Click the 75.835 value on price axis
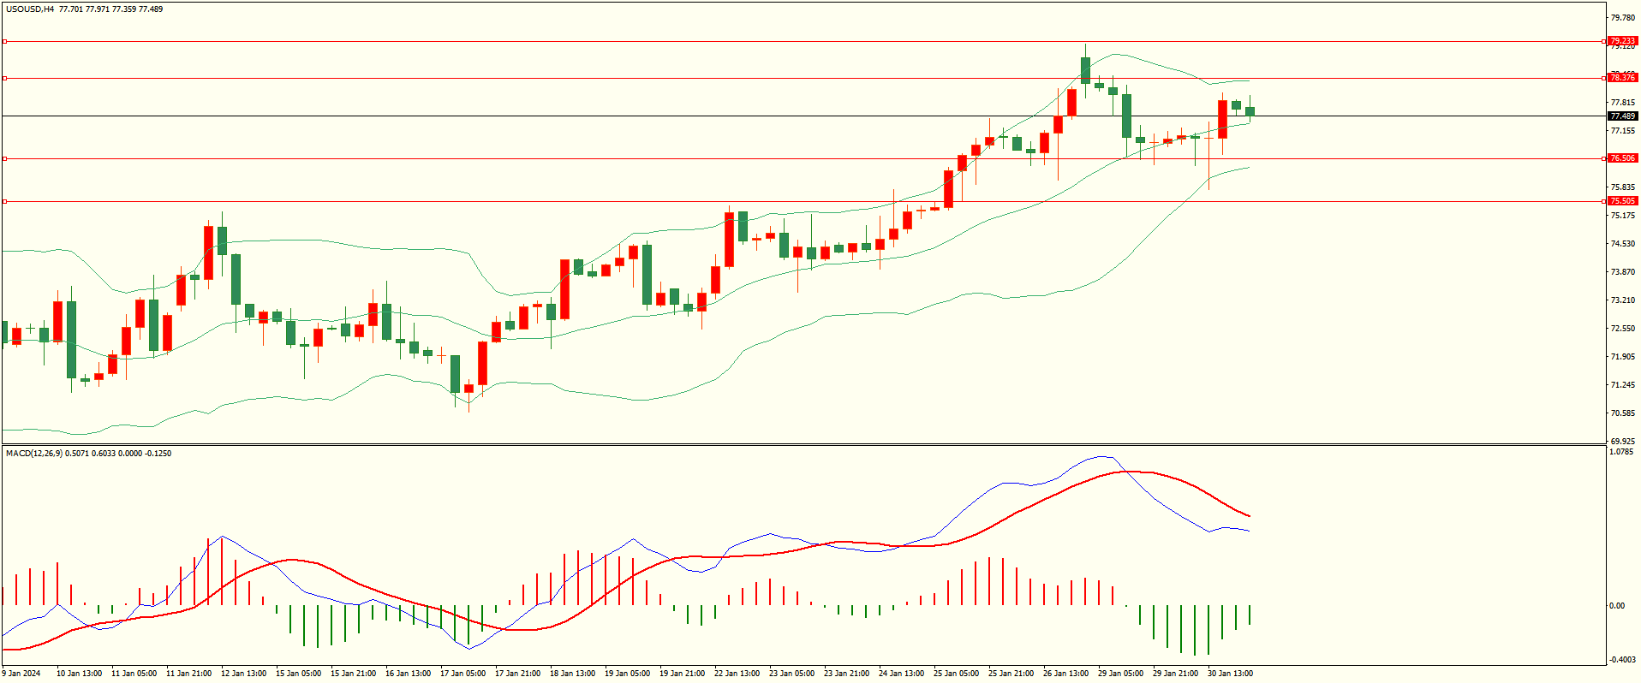 (x=1623, y=187)
